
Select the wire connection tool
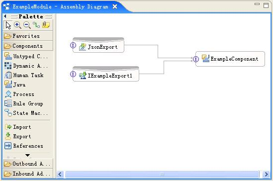pyautogui.click(x=36, y=25)
